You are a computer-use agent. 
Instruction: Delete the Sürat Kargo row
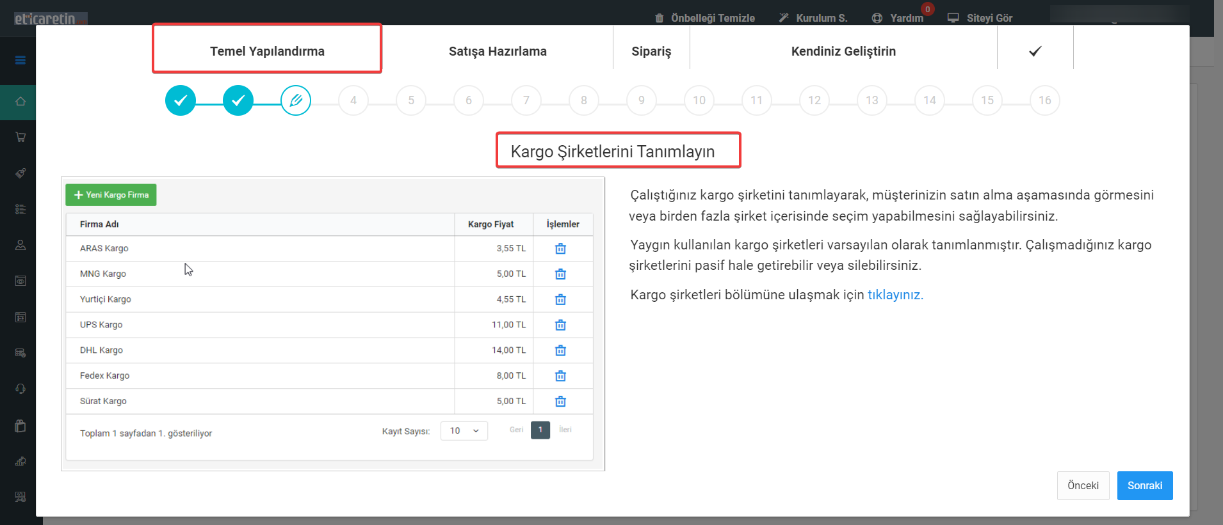[560, 402]
